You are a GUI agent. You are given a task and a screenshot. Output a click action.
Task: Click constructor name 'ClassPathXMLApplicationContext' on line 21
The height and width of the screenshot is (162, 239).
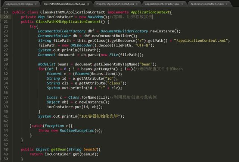[68, 22]
